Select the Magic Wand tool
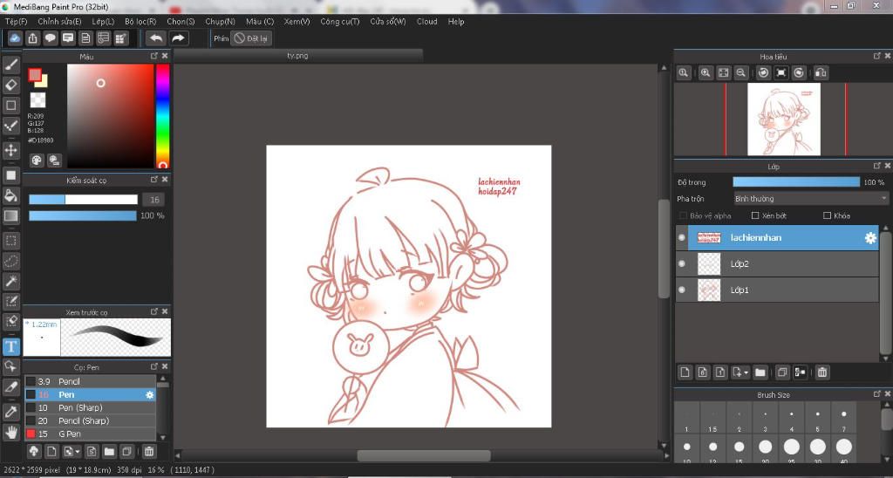This screenshot has height=478, width=893. (x=10, y=282)
